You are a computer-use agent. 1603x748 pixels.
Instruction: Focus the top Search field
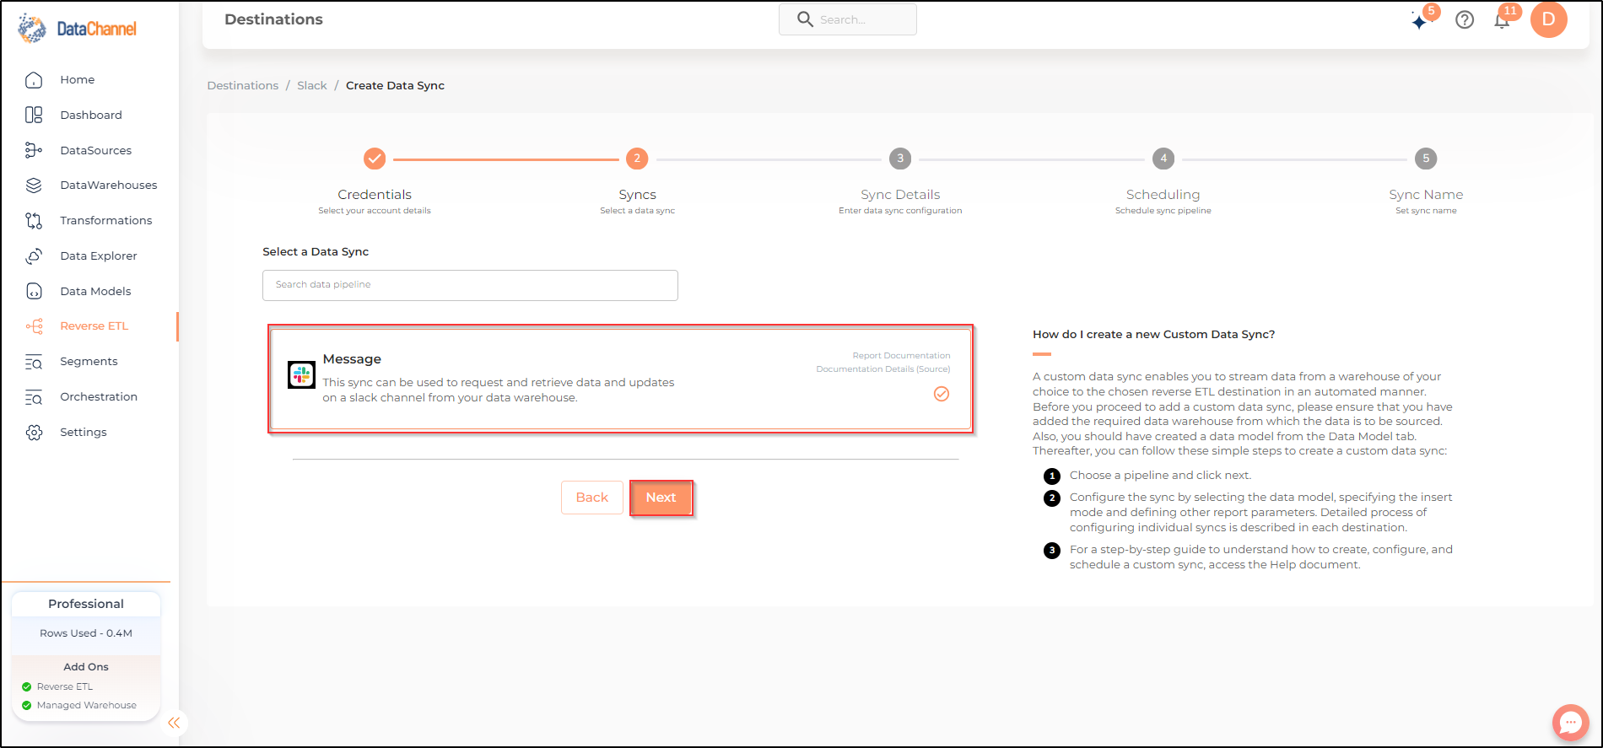click(848, 19)
